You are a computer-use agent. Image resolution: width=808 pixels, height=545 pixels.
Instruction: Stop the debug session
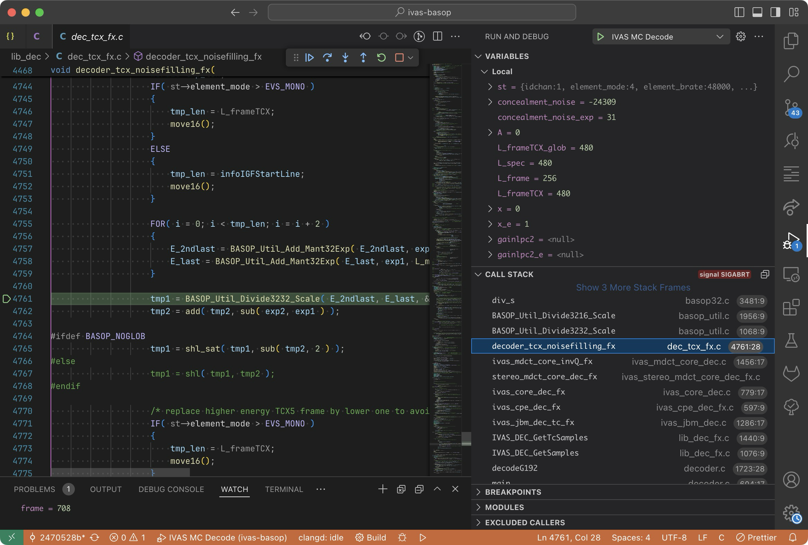(x=399, y=57)
